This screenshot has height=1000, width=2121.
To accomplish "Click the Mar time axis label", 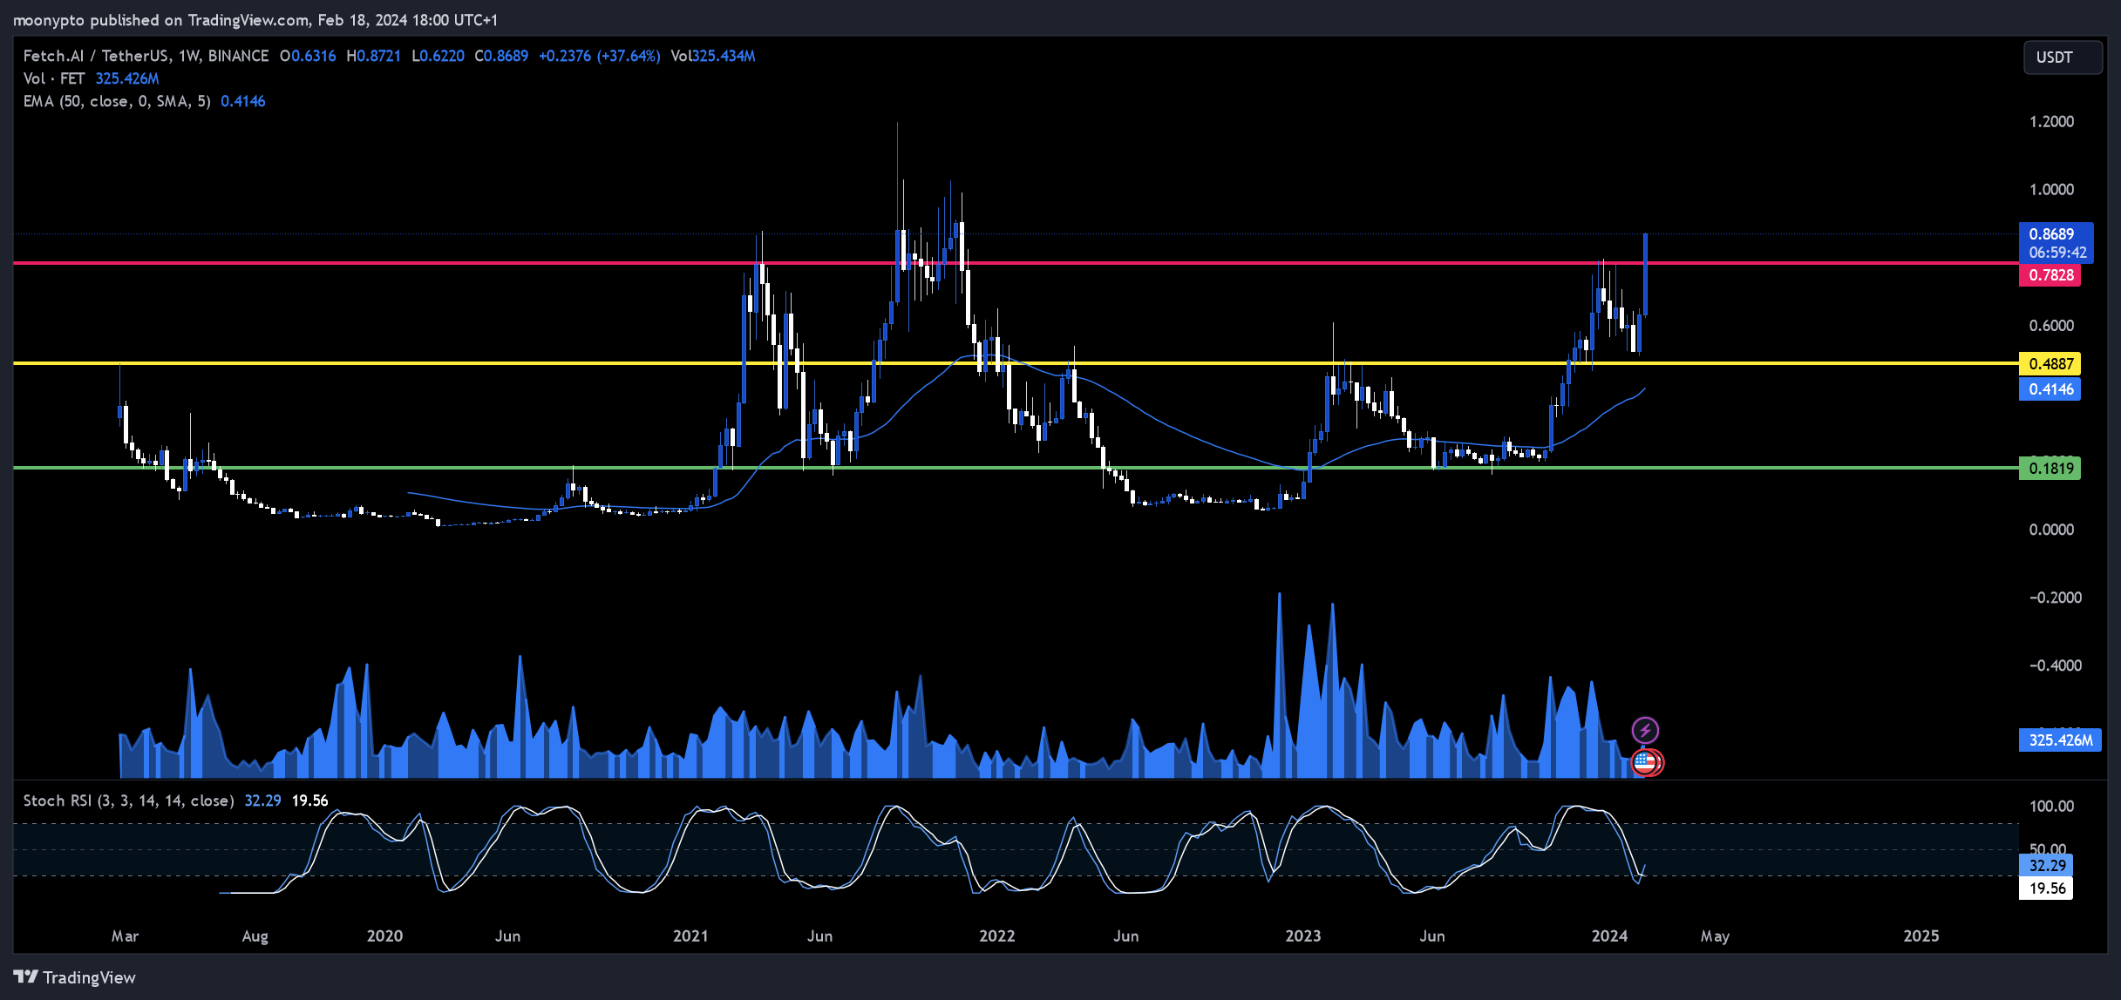I will 125,936.
